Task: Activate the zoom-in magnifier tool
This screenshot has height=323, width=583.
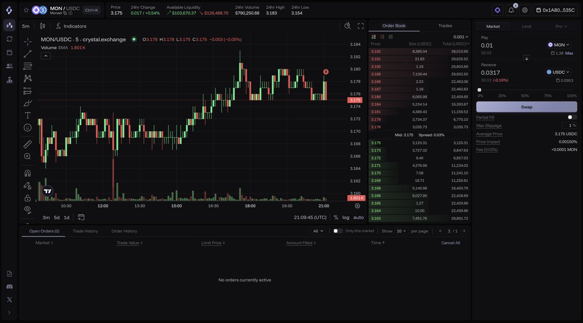Action: pyautogui.click(x=28, y=156)
